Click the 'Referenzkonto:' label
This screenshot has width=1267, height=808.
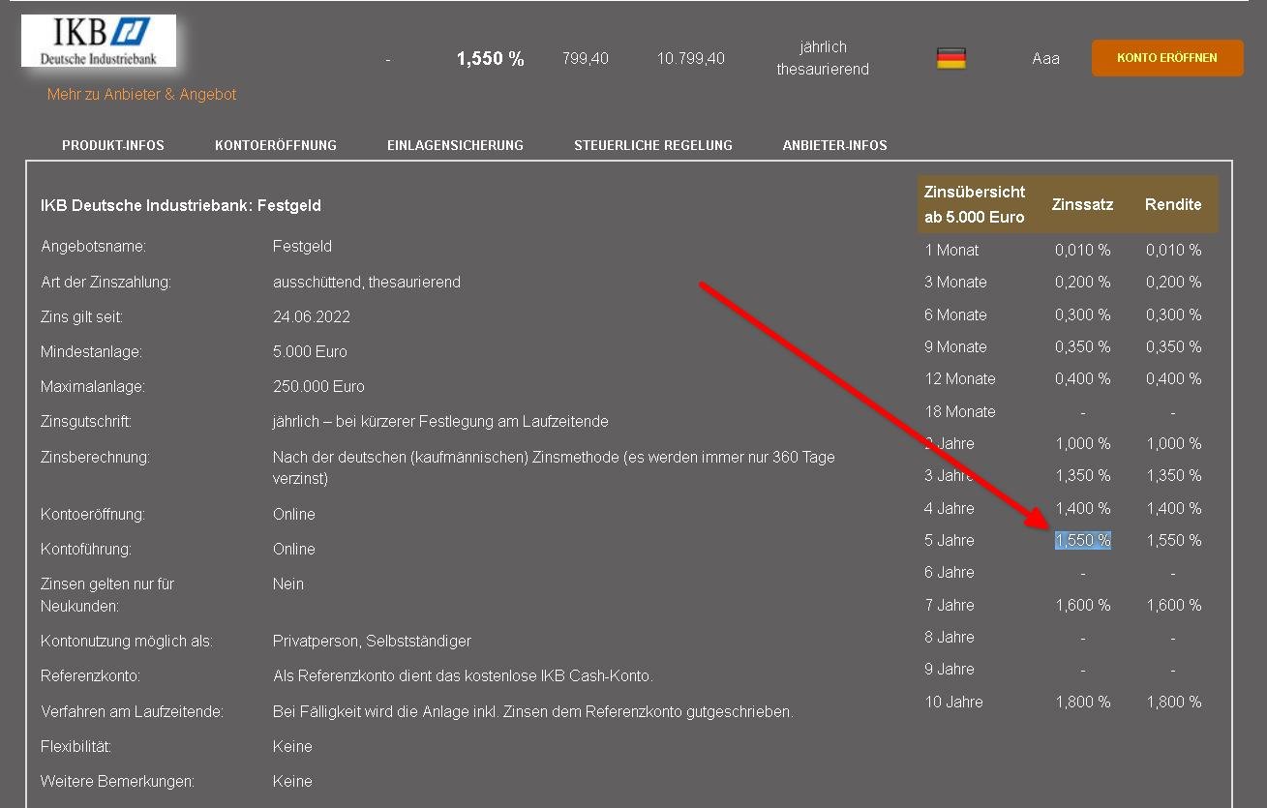(x=90, y=676)
